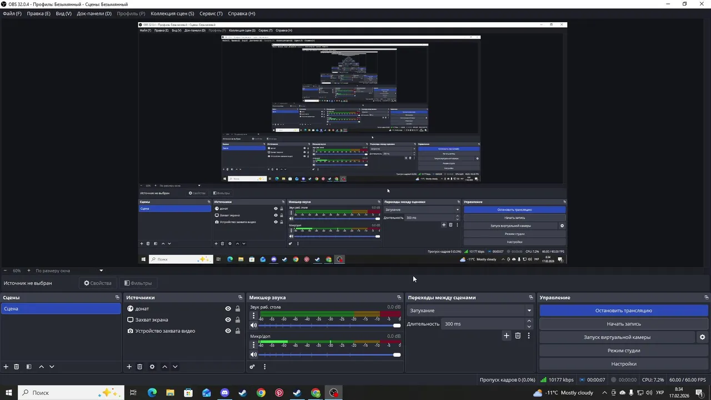Open three-dot menu for Звук раб. стола
The height and width of the screenshot is (400, 711).
pos(254,316)
